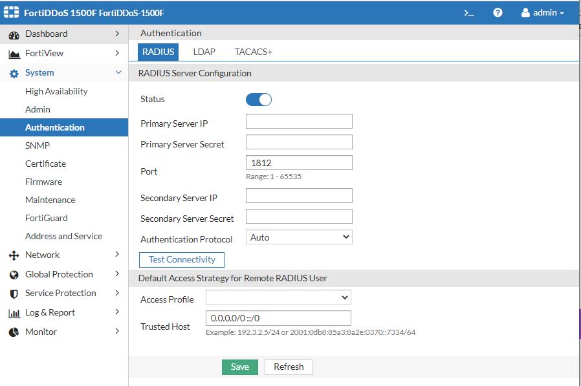Click 'Default Access Strategy for Remote RADIUS User' heading
This screenshot has height=386, width=581.
pyautogui.click(x=233, y=278)
